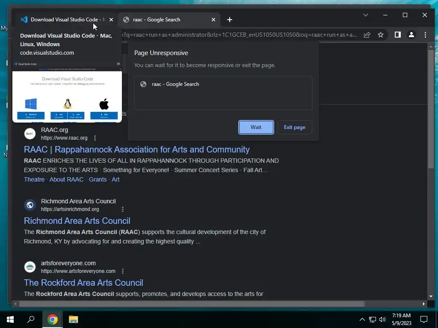Open the https://www.raac.org result URL
Viewport: 438px width, 328px height.
tap(64, 138)
